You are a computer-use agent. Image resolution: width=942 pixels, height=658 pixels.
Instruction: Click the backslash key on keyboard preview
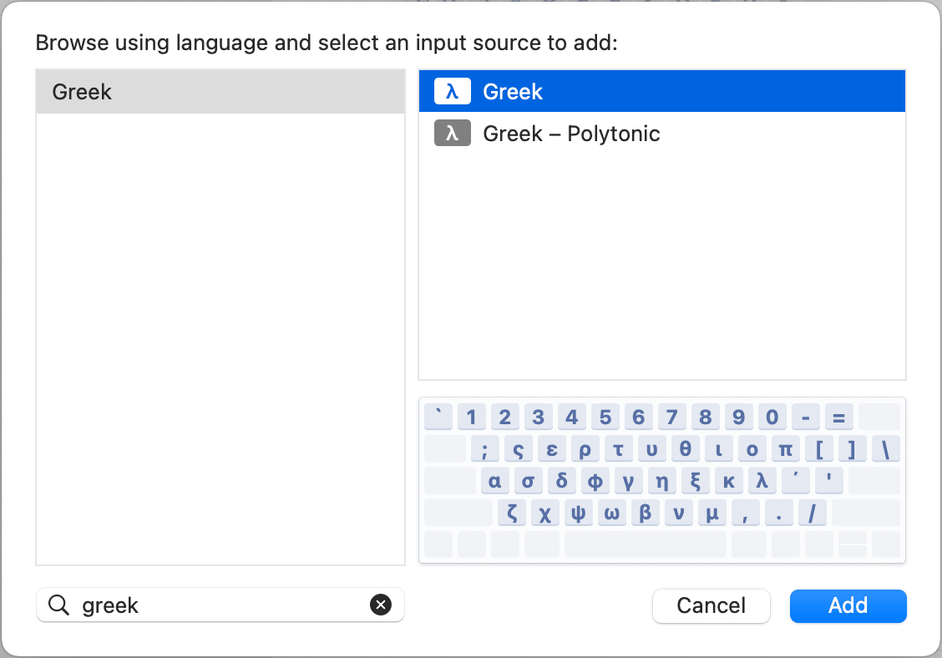886,449
